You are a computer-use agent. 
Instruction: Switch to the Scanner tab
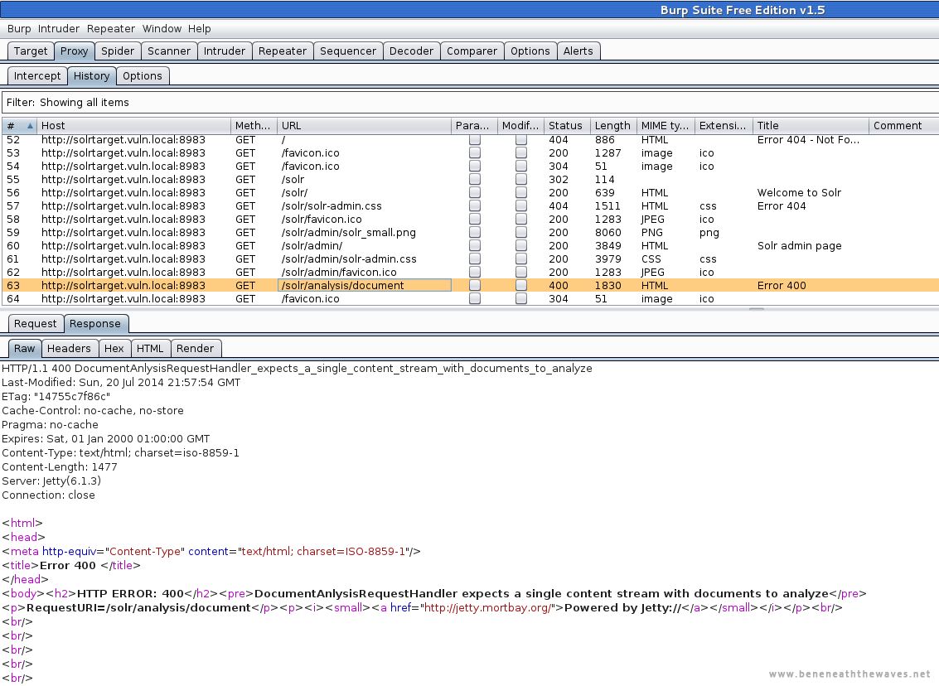tap(169, 51)
